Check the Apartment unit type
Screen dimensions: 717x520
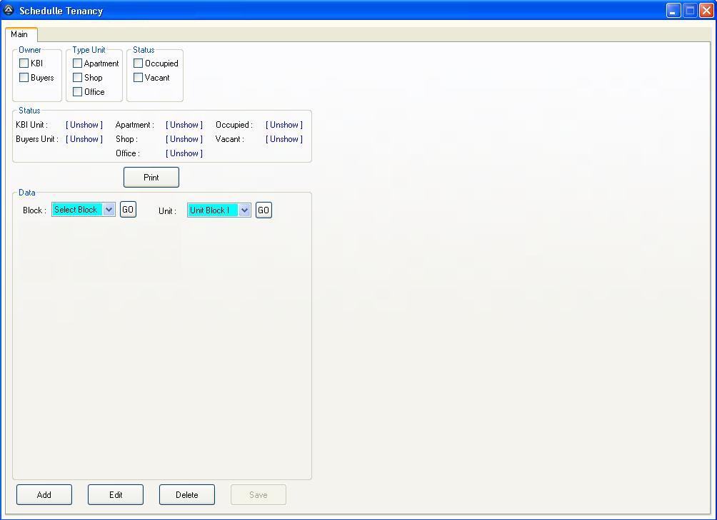click(x=78, y=63)
